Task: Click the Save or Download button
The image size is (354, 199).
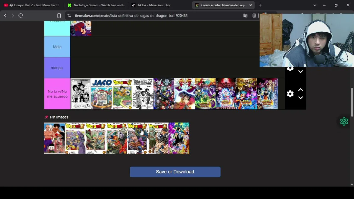Action: pyautogui.click(x=175, y=172)
